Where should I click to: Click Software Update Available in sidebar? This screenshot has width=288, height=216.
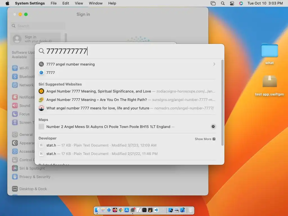coord(23,55)
